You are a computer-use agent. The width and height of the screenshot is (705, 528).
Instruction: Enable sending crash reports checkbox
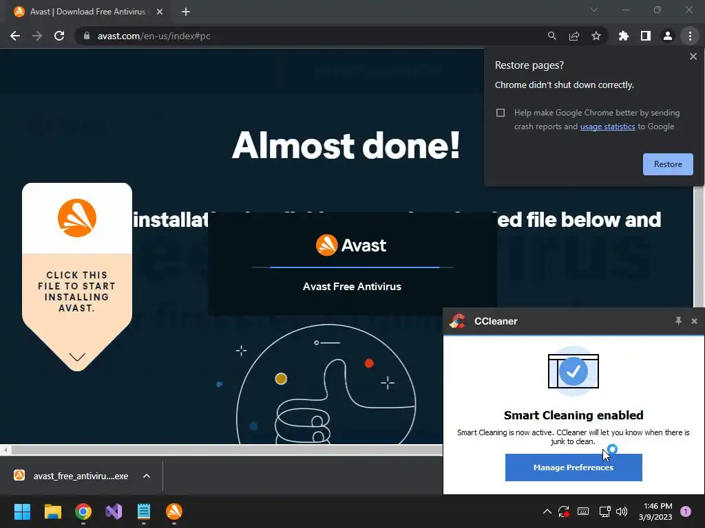click(501, 113)
